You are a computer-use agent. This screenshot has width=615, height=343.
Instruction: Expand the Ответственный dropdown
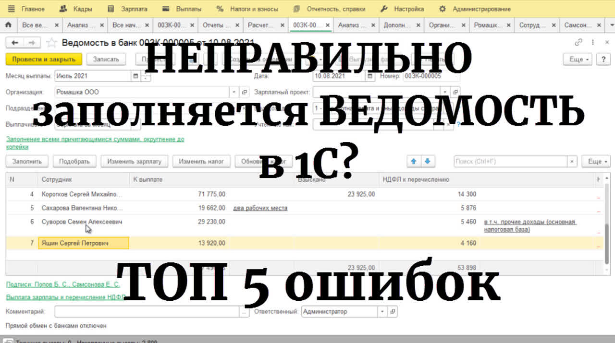[x=382, y=312]
